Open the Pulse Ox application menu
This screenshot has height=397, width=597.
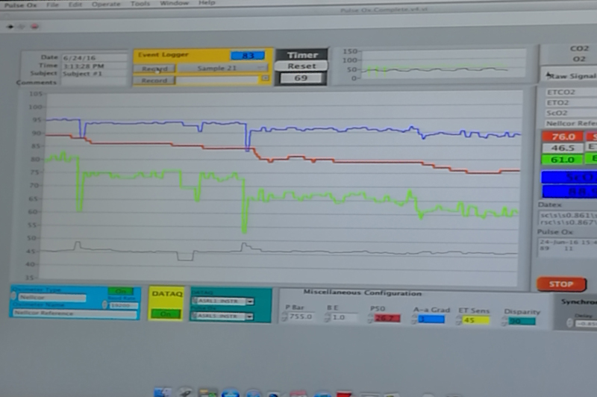point(21,5)
